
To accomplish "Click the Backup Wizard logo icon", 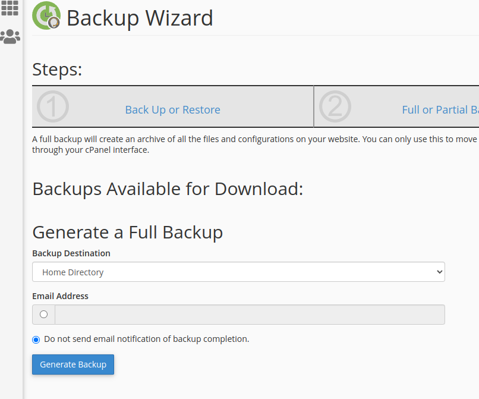I will click(46, 15).
